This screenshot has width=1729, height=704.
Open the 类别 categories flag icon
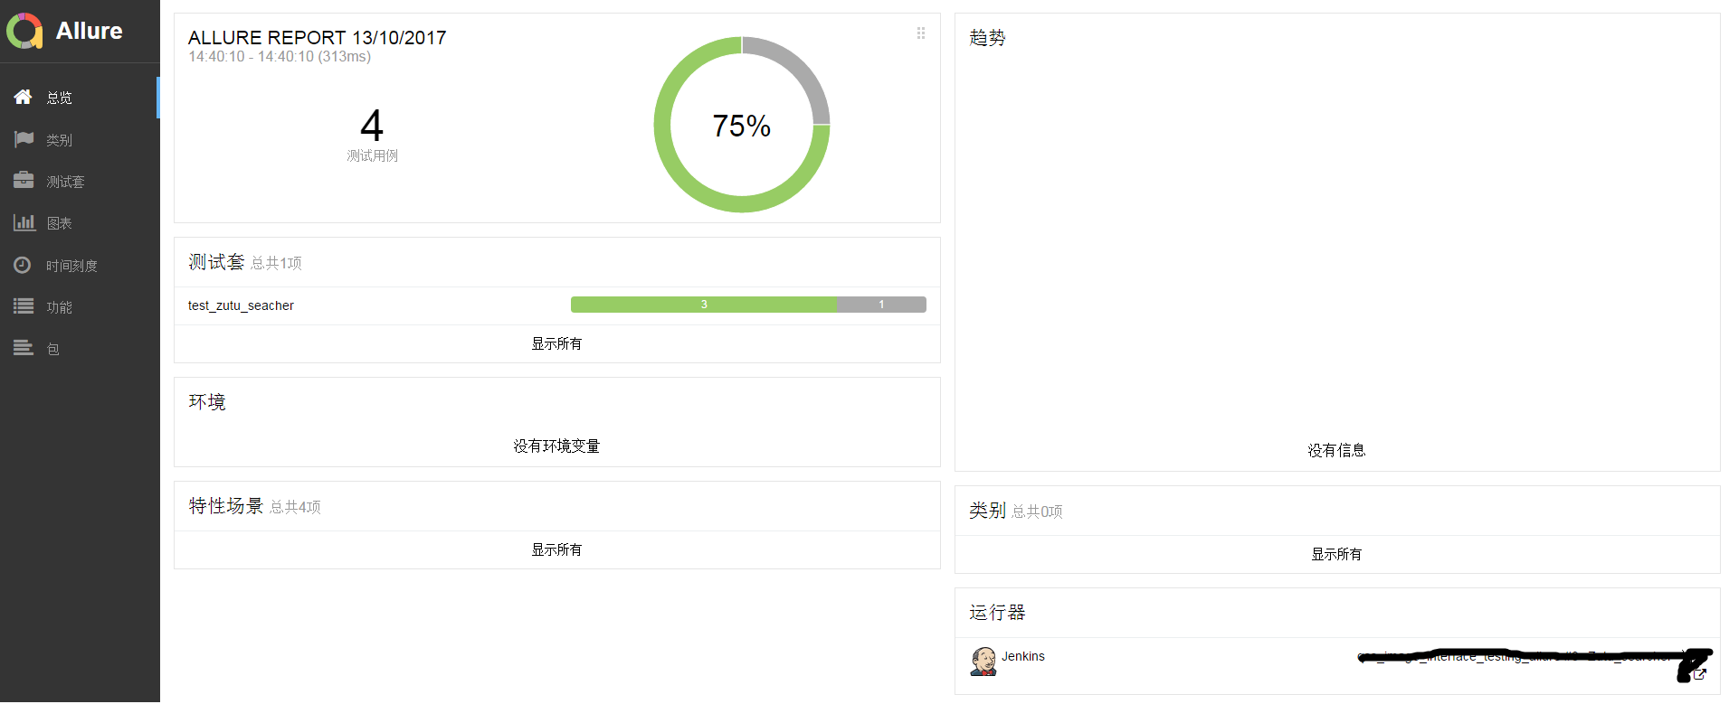click(24, 139)
